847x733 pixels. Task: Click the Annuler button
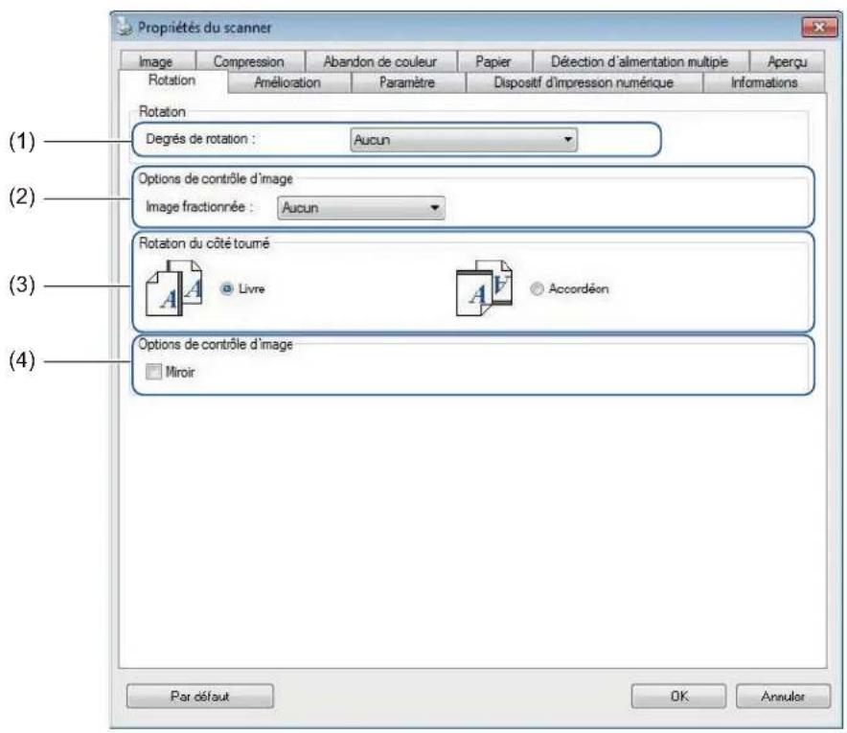[x=783, y=697]
